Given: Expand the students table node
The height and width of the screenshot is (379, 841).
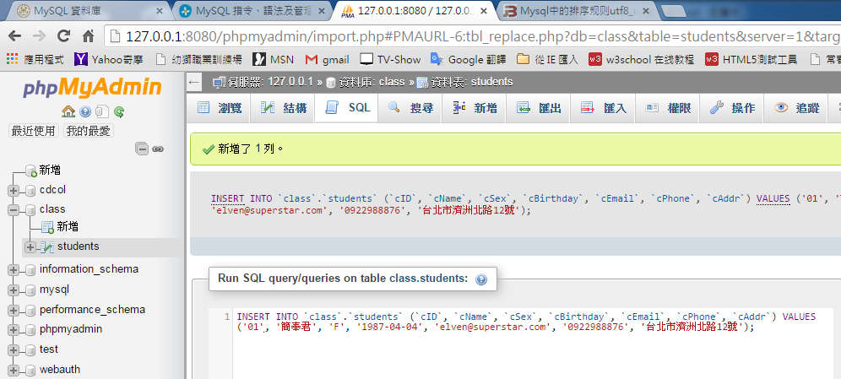Looking at the screenshot, I should point(30,247).
